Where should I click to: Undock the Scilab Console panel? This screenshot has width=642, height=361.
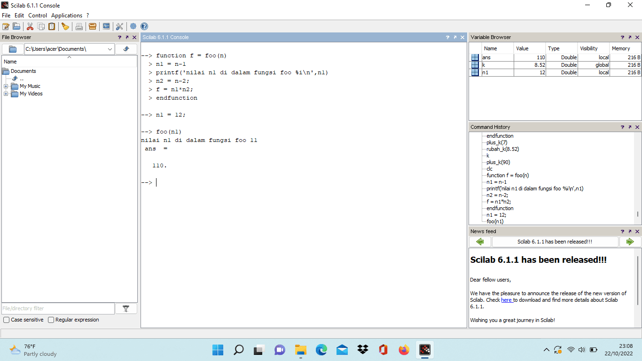pyautogui.click(x=455, y=37)
